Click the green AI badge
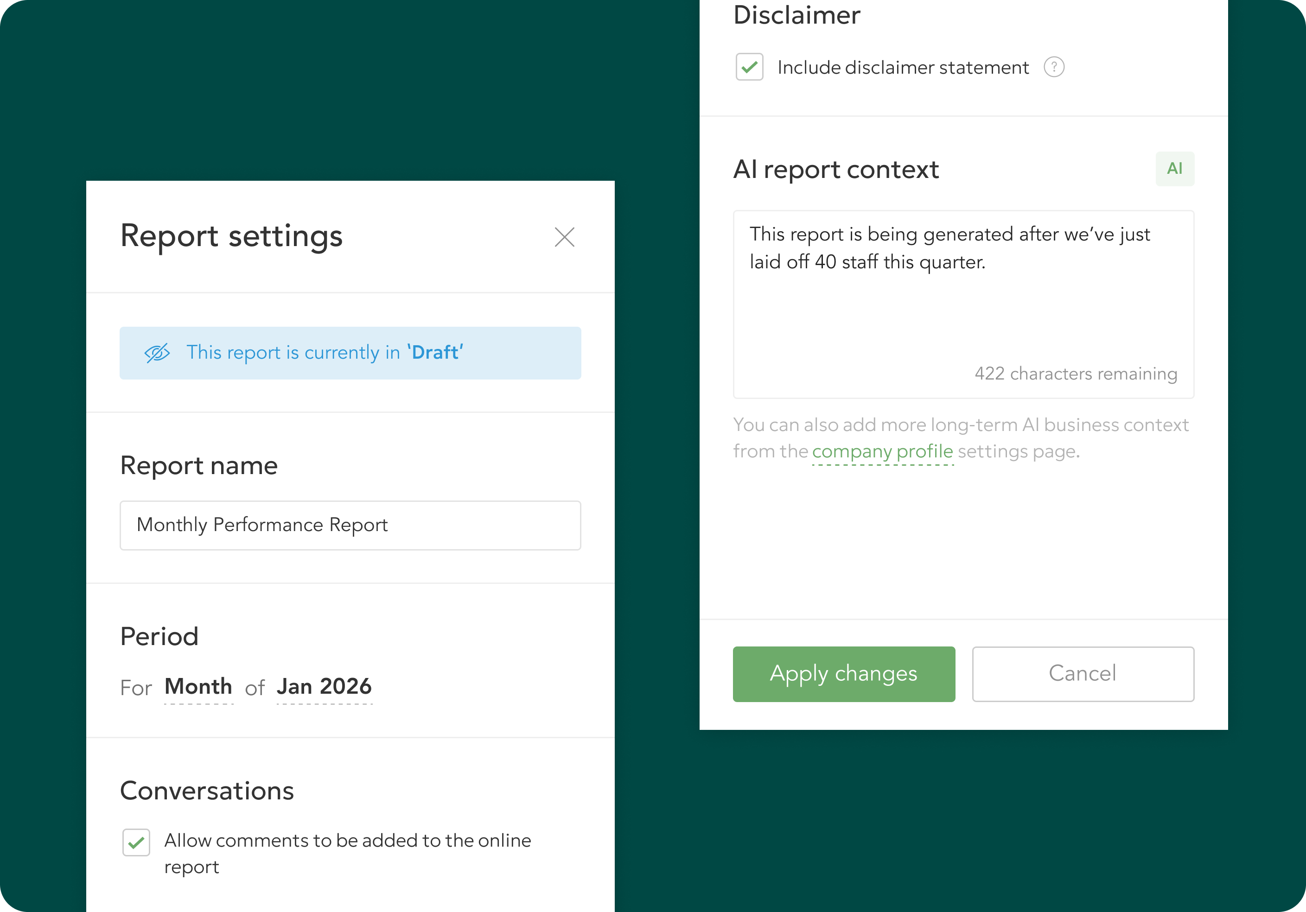 pos(1175,169)
